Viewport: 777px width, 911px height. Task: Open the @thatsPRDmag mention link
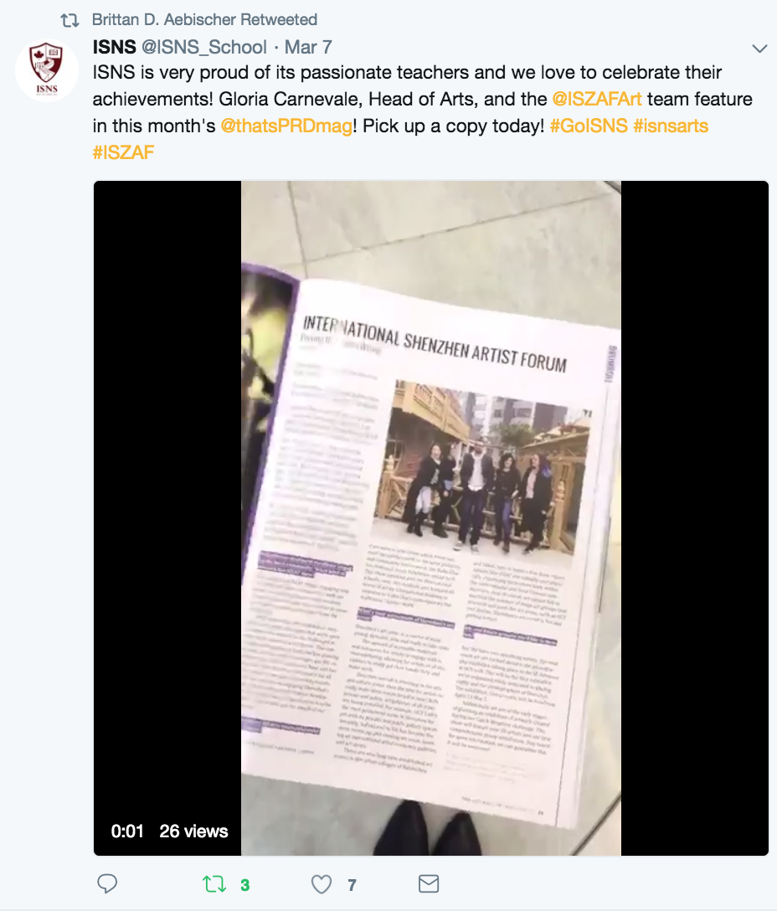coord(286,126)
